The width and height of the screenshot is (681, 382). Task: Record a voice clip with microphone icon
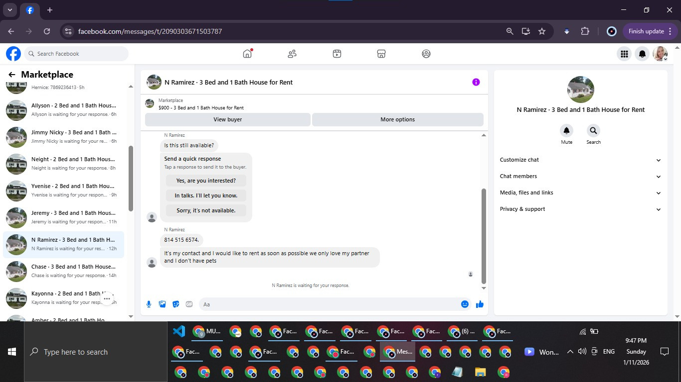click(149, 304)
